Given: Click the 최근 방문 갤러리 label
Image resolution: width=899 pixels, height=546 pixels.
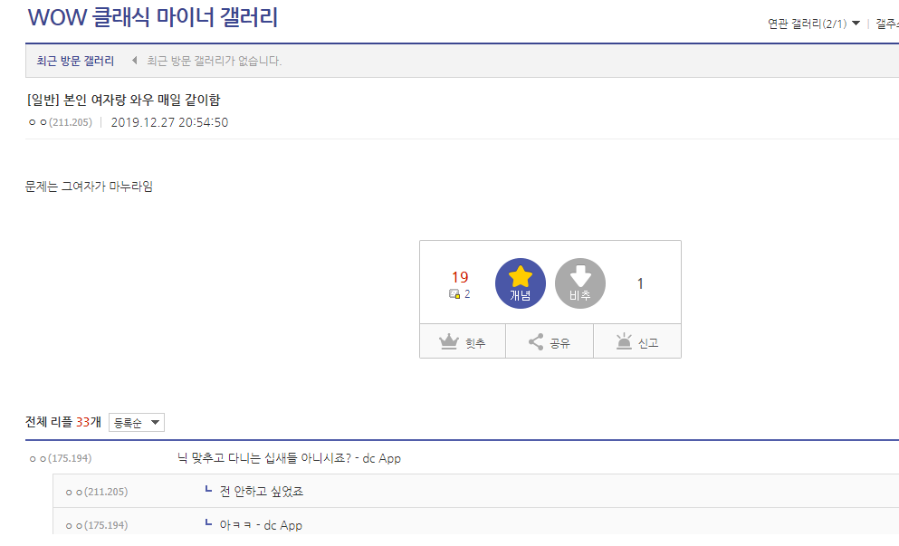Looking at the screenshot, I should pyautogui.click(x=75, y=61).
